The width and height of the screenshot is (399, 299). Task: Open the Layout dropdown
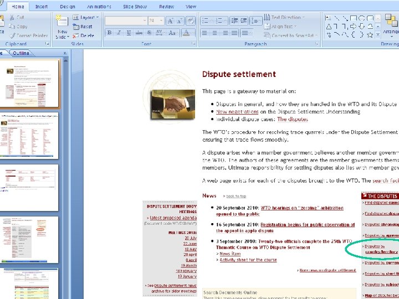[x=86, y=17]
